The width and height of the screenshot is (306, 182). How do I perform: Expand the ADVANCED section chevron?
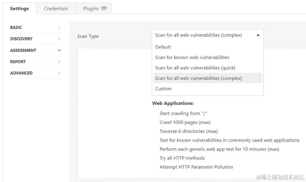pyautogui.click(x=59, y=73)
